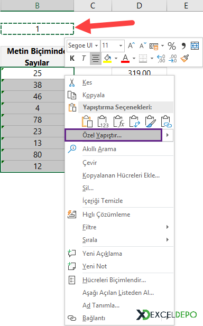
Task: Toggle center alignment in mini toolbar
Action: click(96, 59)
